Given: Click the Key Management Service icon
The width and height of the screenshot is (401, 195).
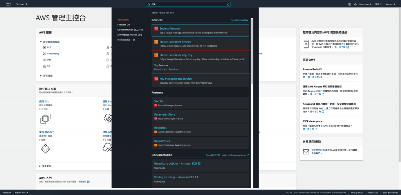Looking at the screenshot, I should coord(156,79).
